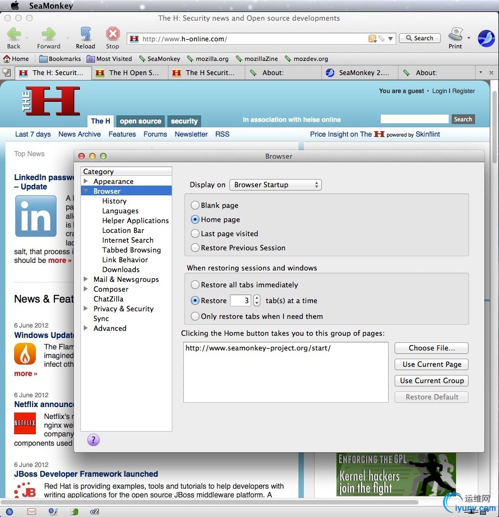Screen dimensions: 499x517
Task: Open the Apple menu
Action: pyautogui.click(x=15, y=5)
